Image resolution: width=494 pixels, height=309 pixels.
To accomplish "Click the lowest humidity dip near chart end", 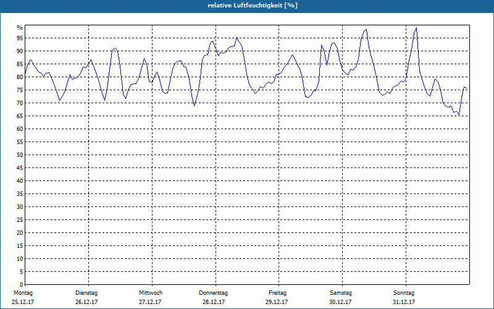I will pyautogui.click(x=459, y=115).
